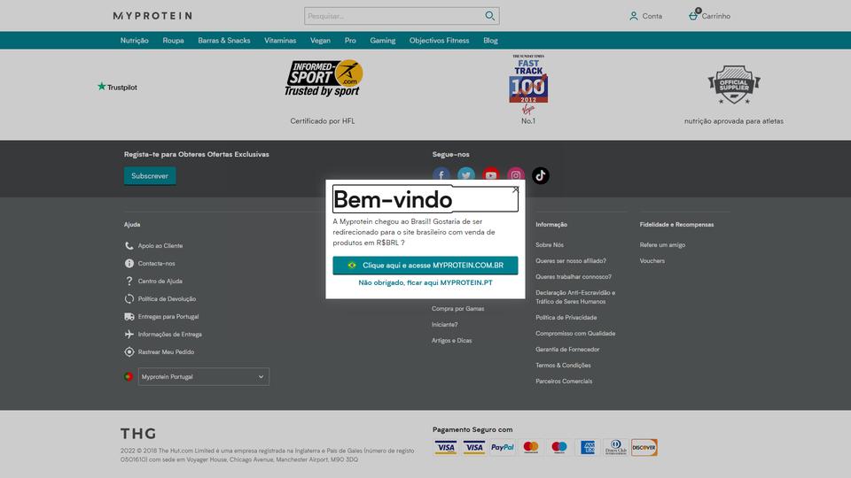The image size is (851, 478).
Task: Click the American Express payment icon
Action: coord(587,448)
